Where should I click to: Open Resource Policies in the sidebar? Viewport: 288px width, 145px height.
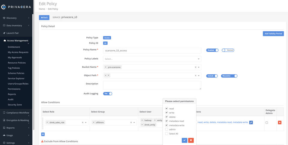[16, 63]
